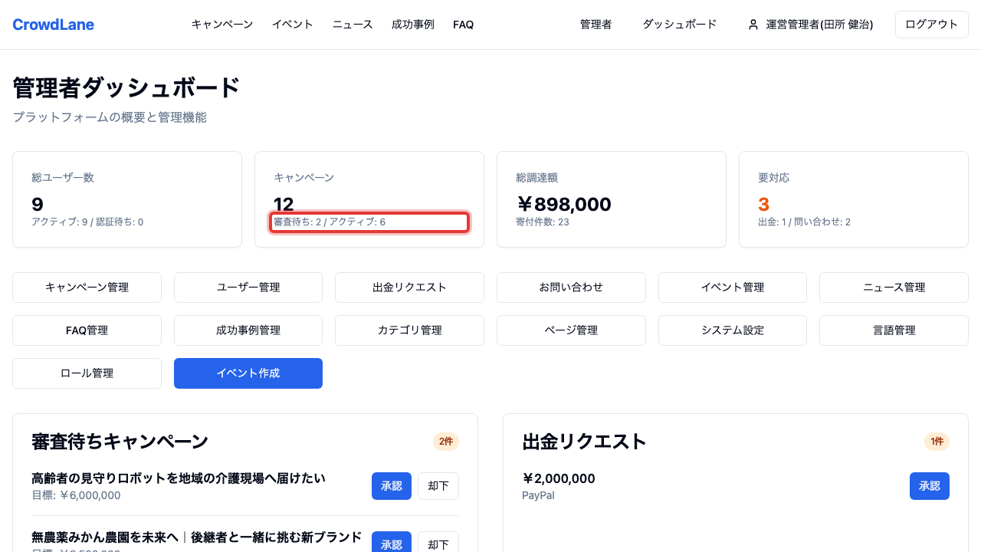Go to 出金リクエスト management button
981x552 pixels.
coord(409,287)
